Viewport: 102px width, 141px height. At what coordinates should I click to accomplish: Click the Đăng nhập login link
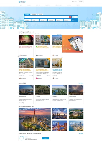74,2
